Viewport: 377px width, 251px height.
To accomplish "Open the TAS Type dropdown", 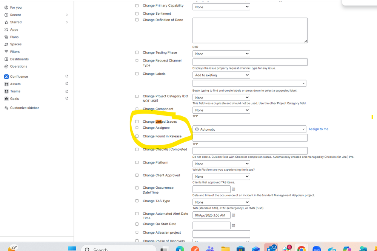I will [221, 202].
